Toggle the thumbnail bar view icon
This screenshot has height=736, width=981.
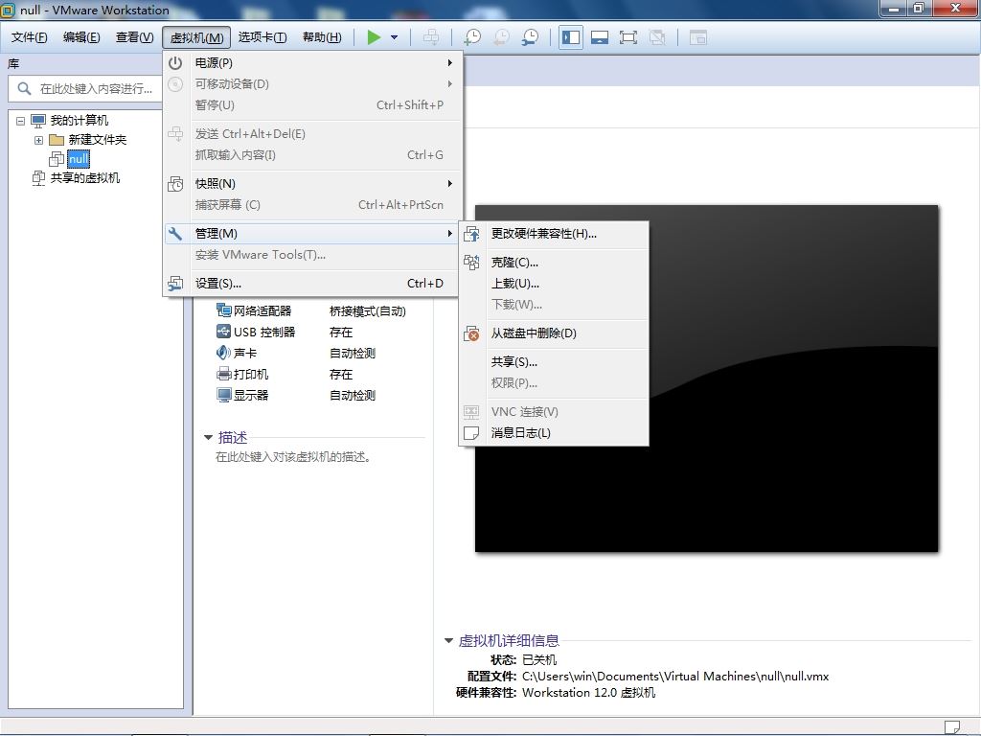click(600, 37)
